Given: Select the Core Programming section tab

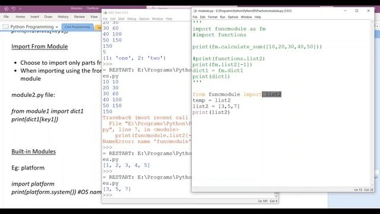Looking at the screenshot, I should pyautogui.click(x=77, y=27).
